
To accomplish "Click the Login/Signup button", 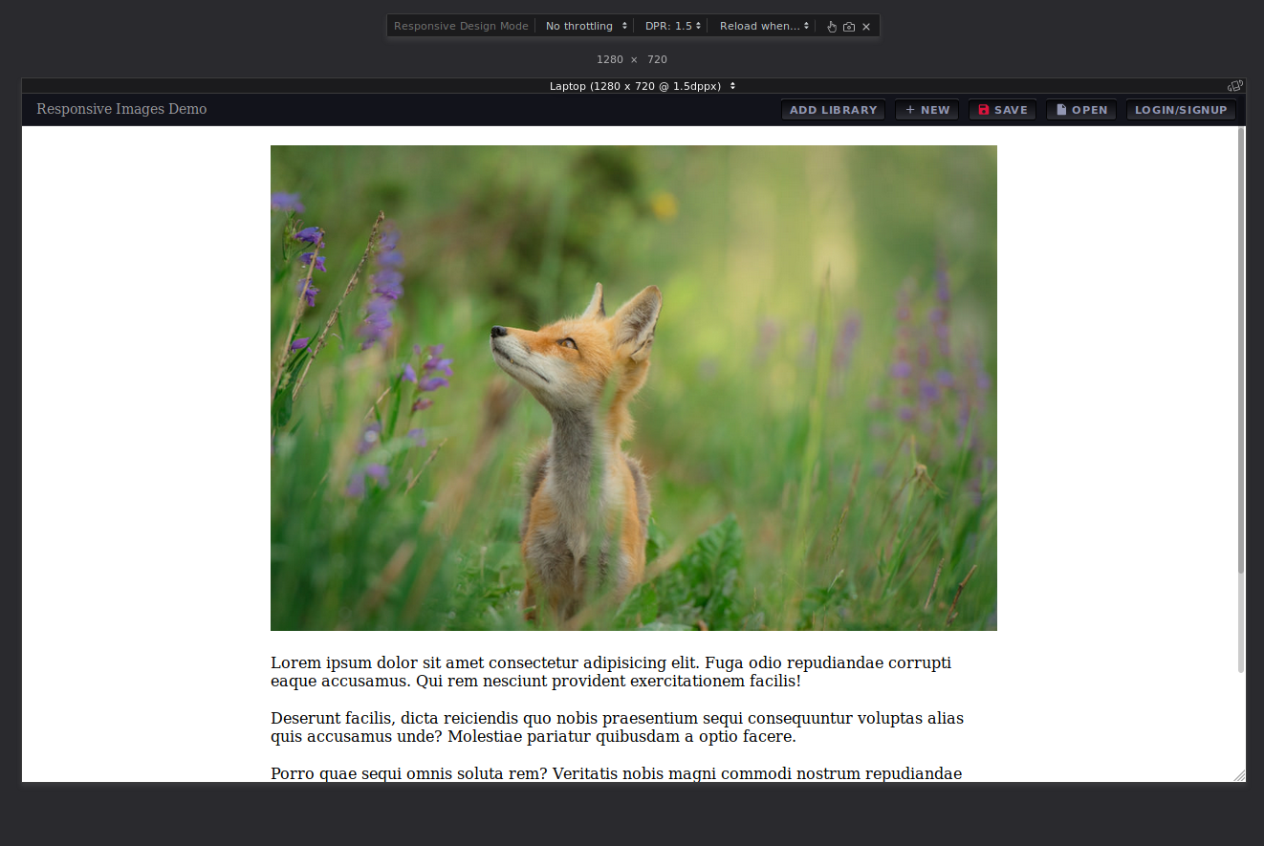I will click(x=1181, y=110).
